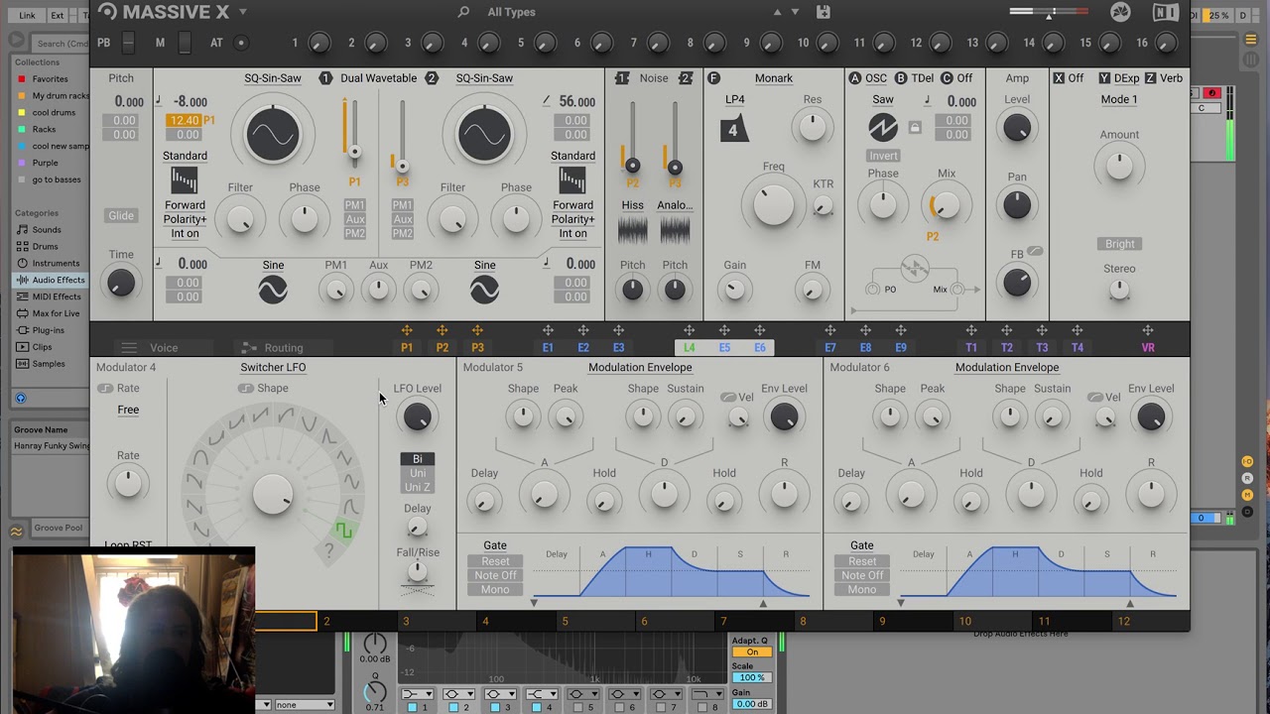Toggle the Bright button in reverb section
The width and height of the screenshot is (1270, 714).
pyautogui.click(x=1119, y=244)
